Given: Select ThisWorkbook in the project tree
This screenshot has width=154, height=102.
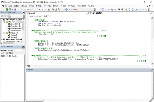Looking at the screenshot, I should [x=15, y=31].
